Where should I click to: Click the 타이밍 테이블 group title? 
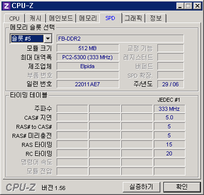click(29, 95)
